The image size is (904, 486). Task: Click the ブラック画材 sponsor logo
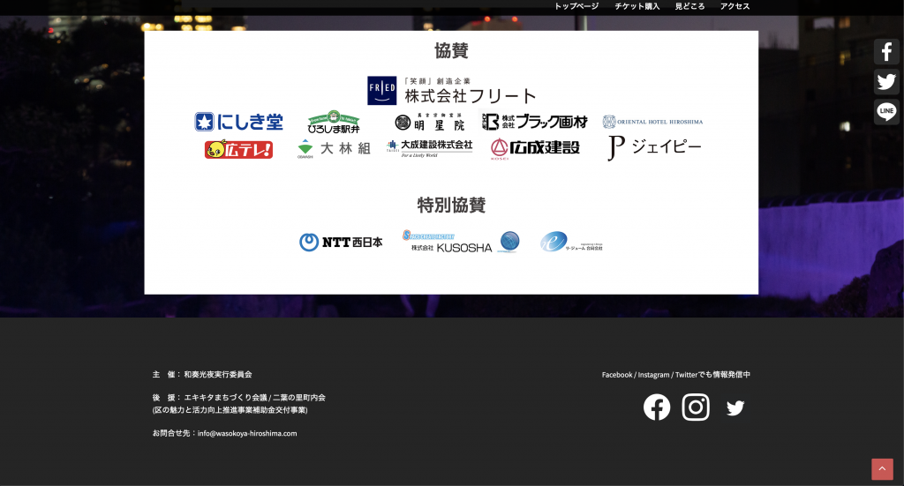[535, 122]
